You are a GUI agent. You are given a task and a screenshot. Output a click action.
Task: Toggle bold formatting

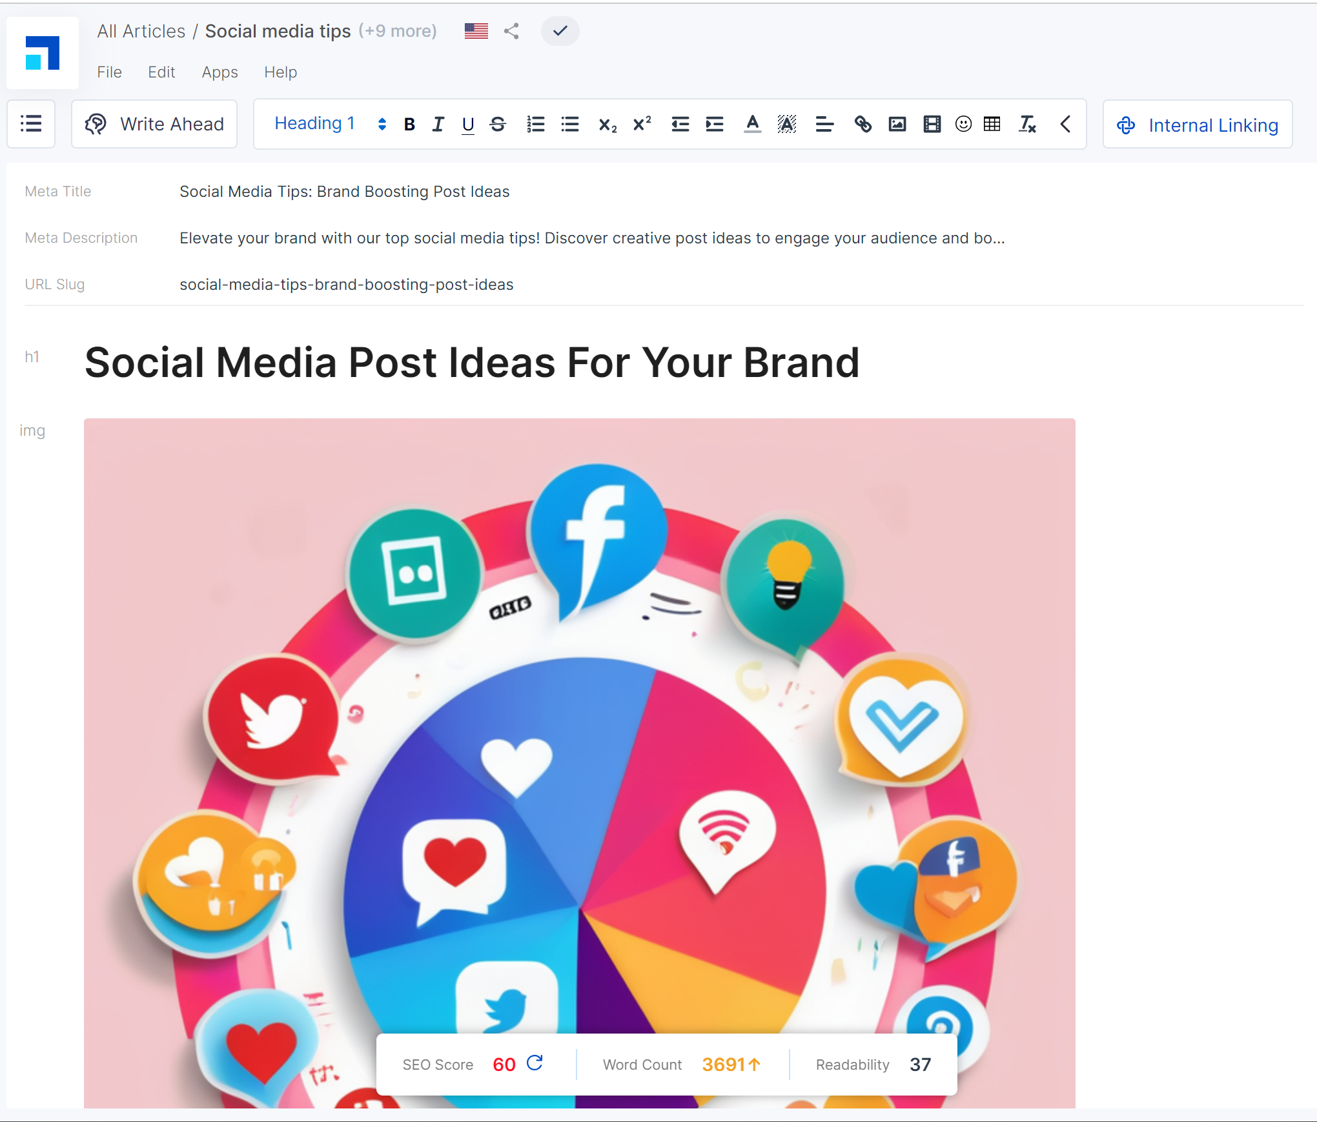click(409, 124)
